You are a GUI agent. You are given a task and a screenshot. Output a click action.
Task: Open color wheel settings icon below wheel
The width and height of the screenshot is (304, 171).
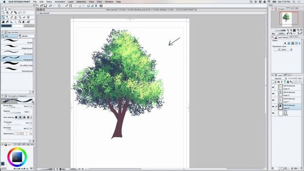(x=31, y=168)
